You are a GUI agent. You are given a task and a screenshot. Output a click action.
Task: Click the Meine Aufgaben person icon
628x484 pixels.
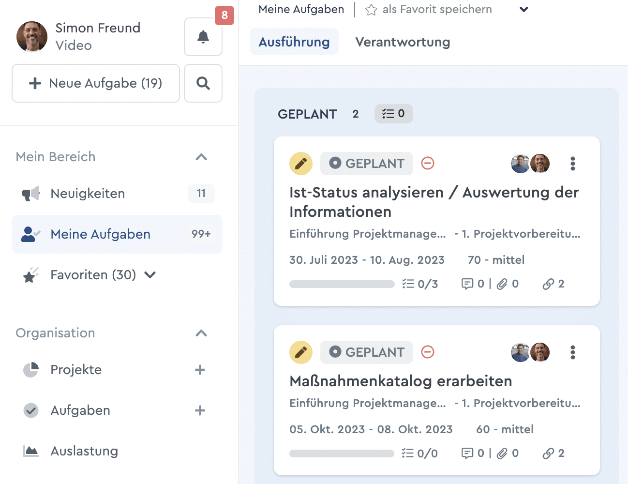point(31,234)
